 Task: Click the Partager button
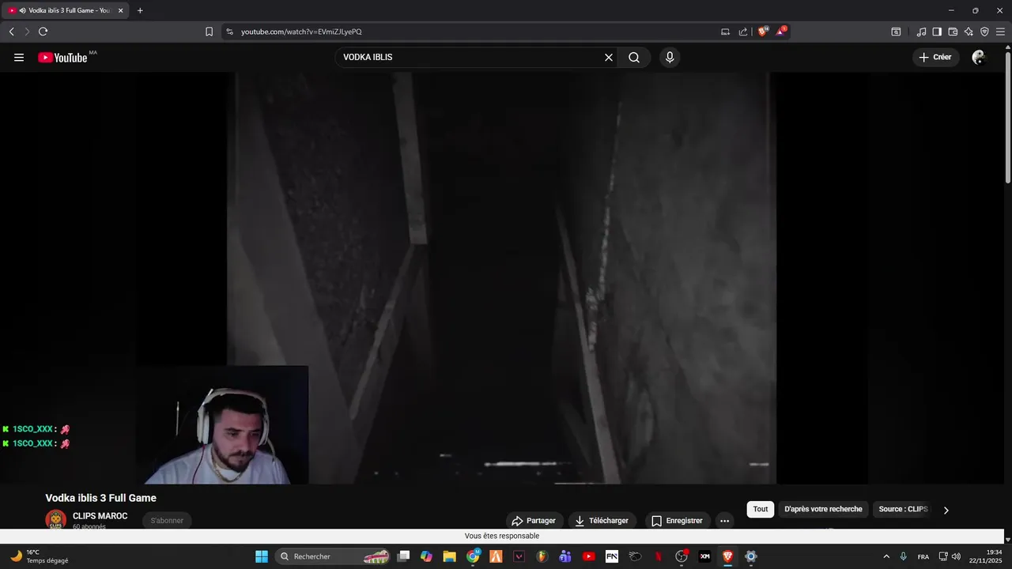coord(534,521)
